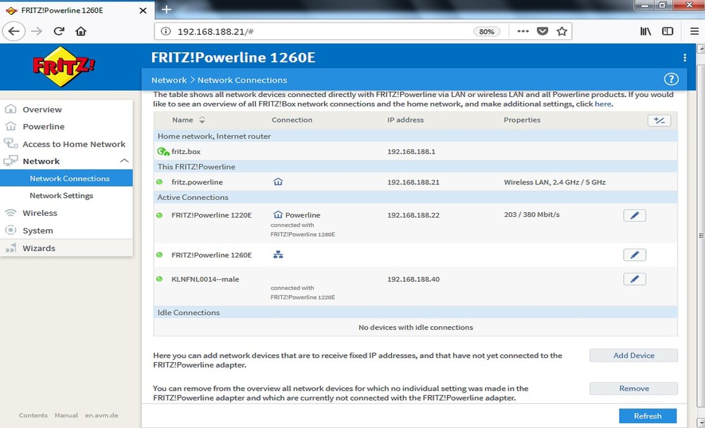The width and height of the screenshot is (705, 428).
Task: Click the Network breadcrumb link
Action: tap(169, 80)
